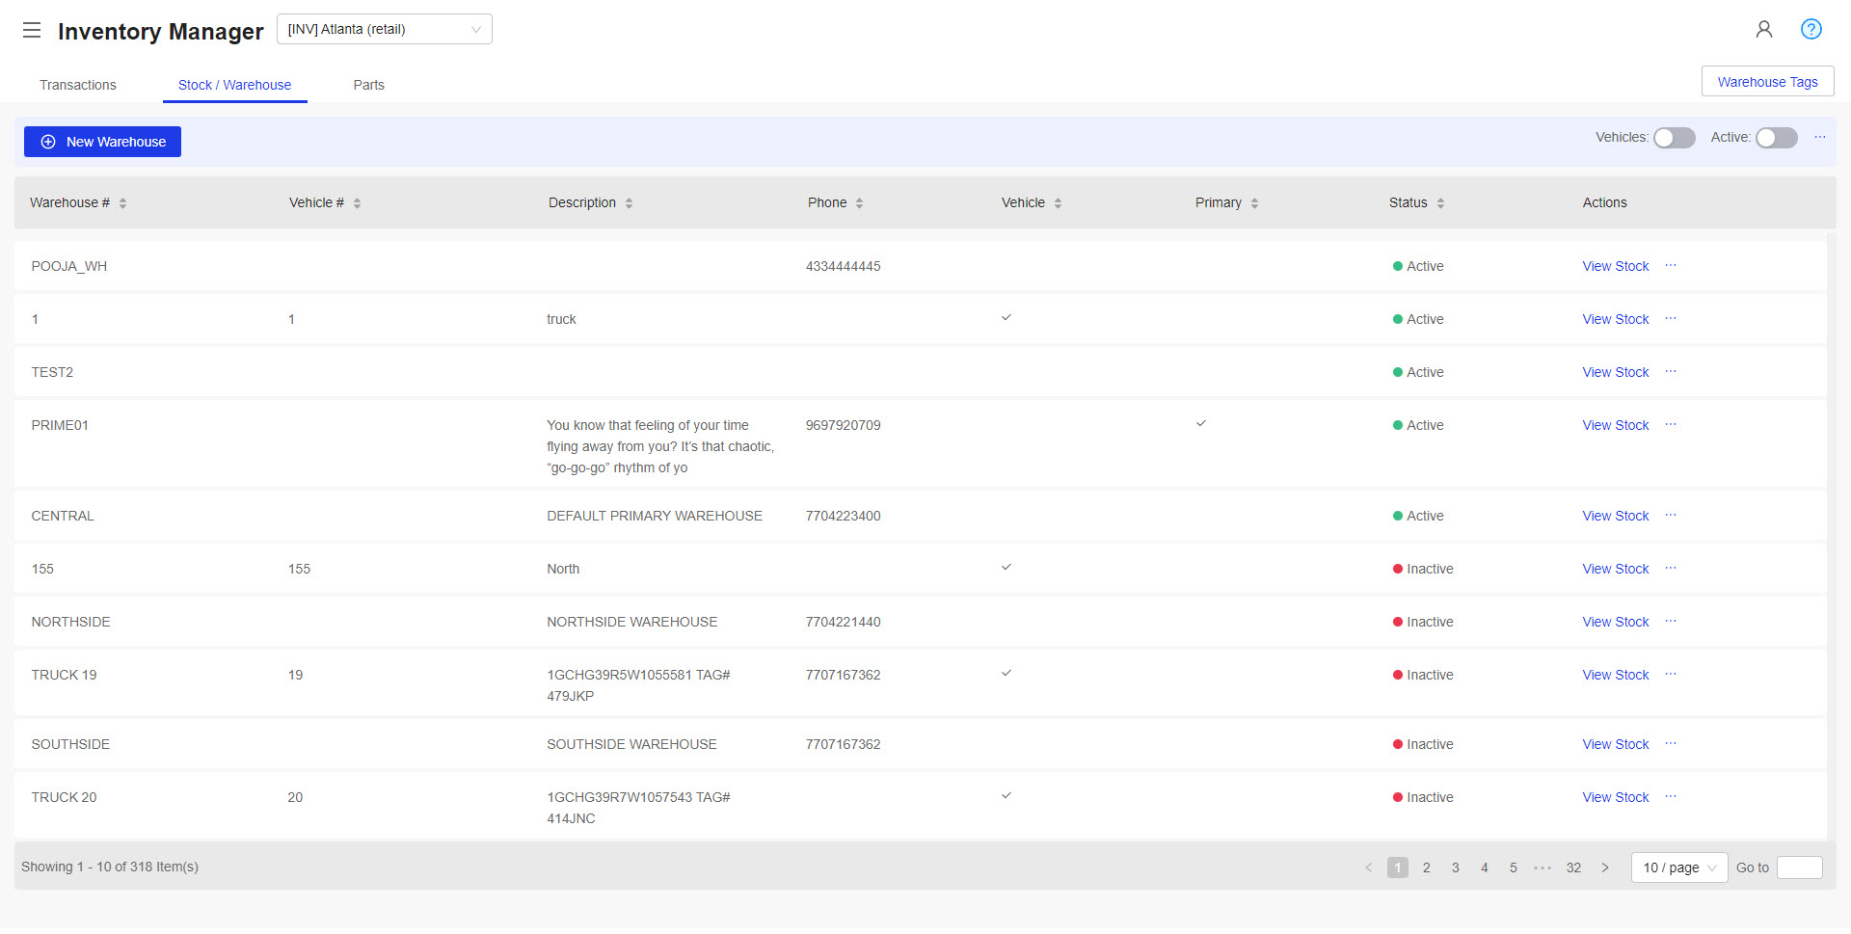Image resolution: width=1851 pixels, height=934 pixels.
Task: Open Warehouse Tags
Action: coord(1767,82)
